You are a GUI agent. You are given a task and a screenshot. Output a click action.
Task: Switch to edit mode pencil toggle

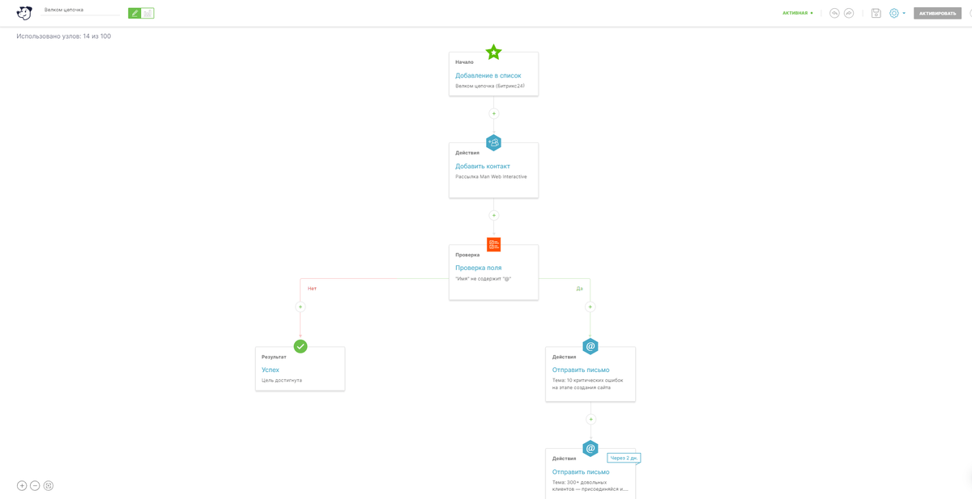(x=134, y=13)
